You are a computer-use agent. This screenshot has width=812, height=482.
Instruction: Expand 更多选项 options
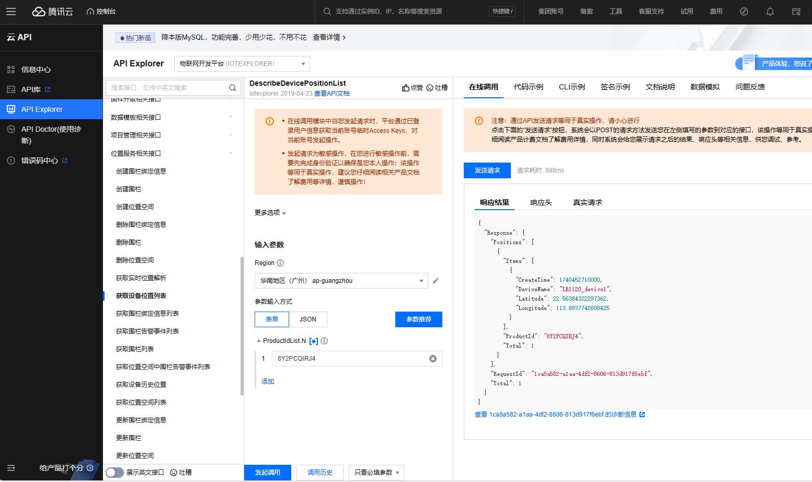click(270, 213)
